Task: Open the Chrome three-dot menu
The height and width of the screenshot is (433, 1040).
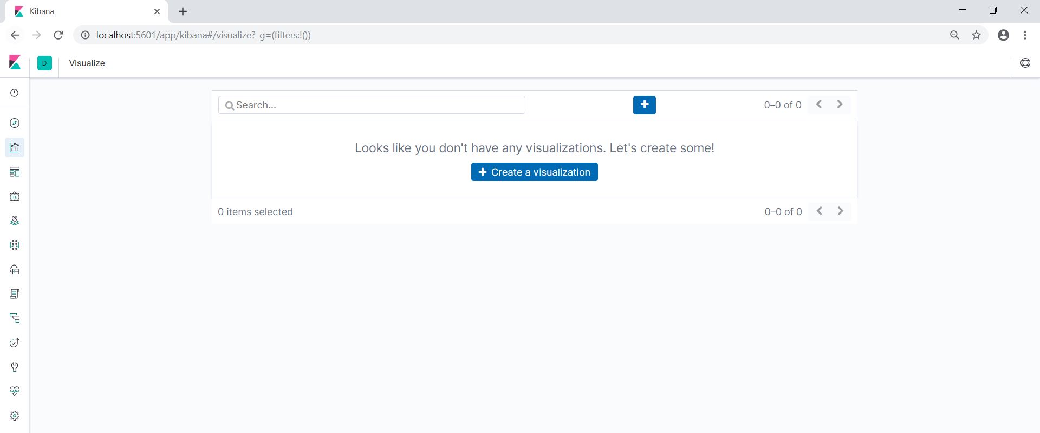Action: click(x=1025, y=35)
